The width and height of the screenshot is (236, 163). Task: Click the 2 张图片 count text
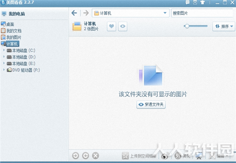91,29
